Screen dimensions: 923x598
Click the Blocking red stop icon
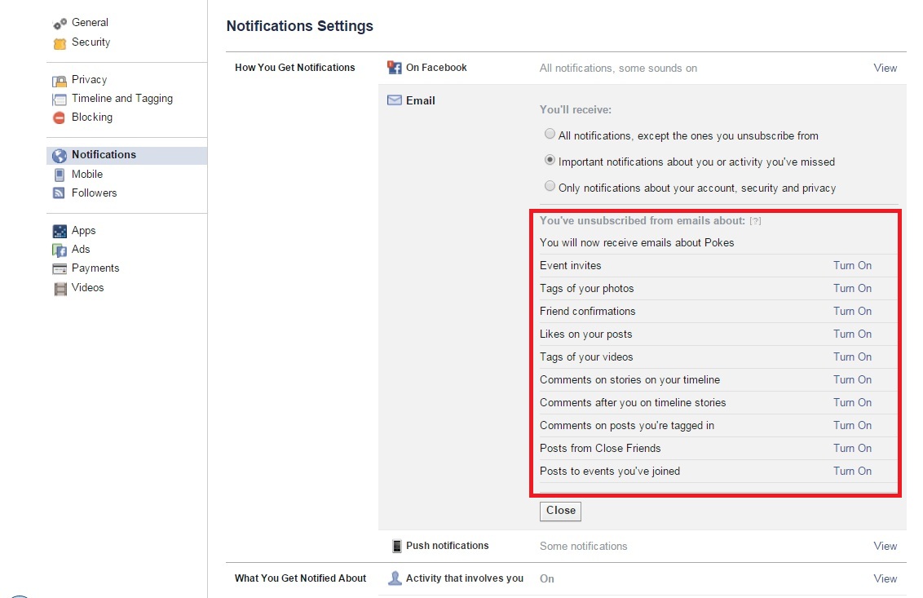60,117
